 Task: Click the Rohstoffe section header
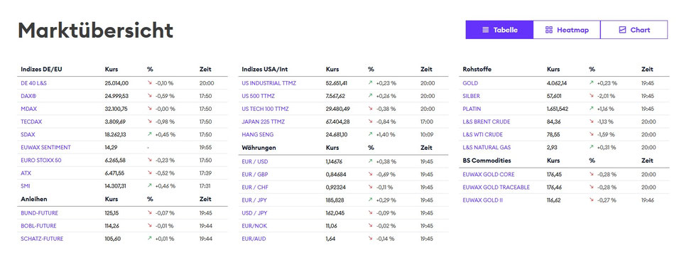(477, 70)
